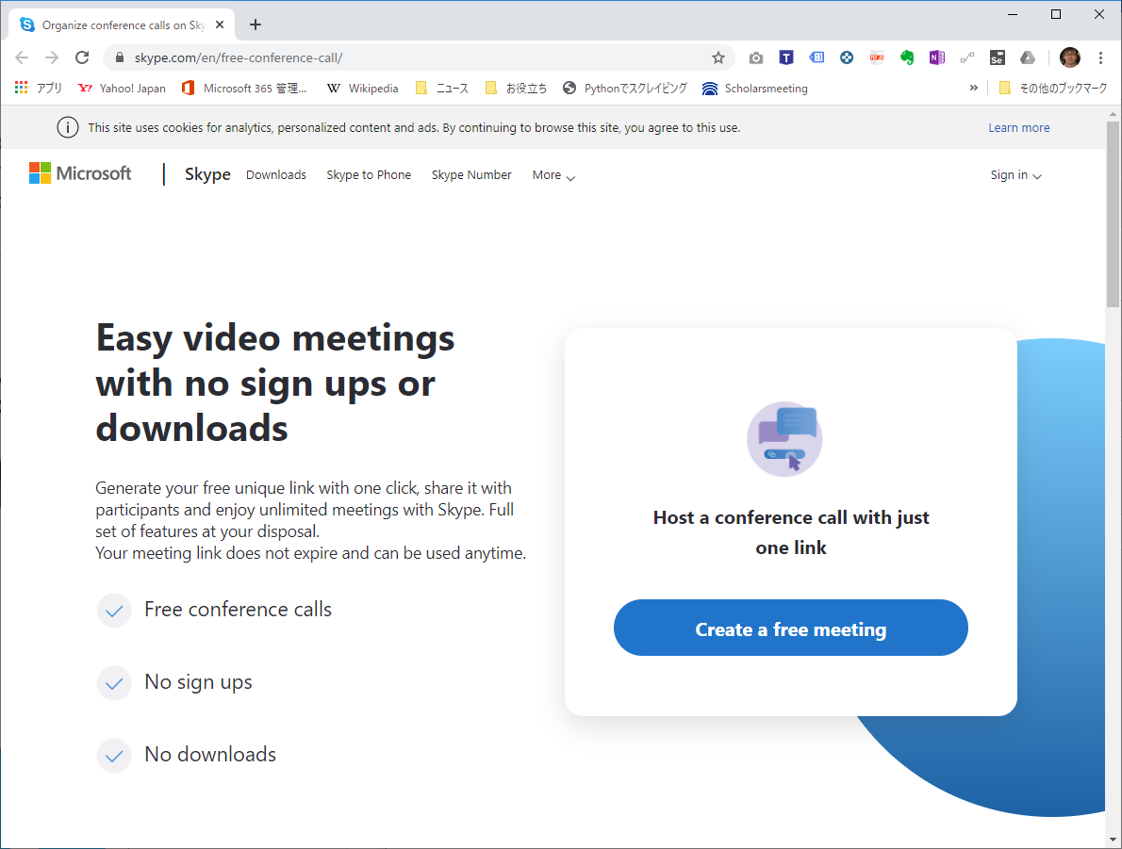Click the Microsoft logo
Image resolution: width=1122 pixels, height=849 pixels.
click(80, 173)
